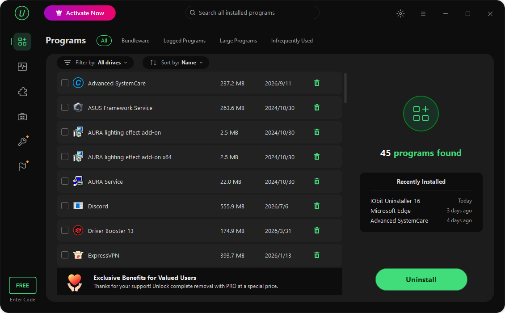Click the Discord program name
This screenshot has height=313, width=505.
98,206
